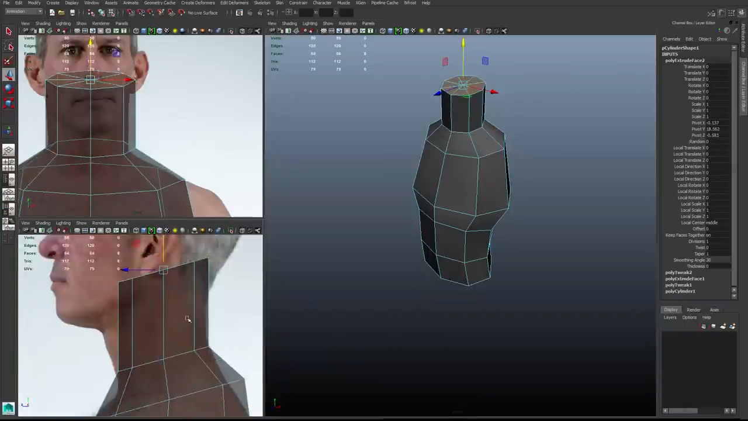The image size is (748, 421).
Task: Open Shading menu in top-left viewport
Action: [43, 23]
